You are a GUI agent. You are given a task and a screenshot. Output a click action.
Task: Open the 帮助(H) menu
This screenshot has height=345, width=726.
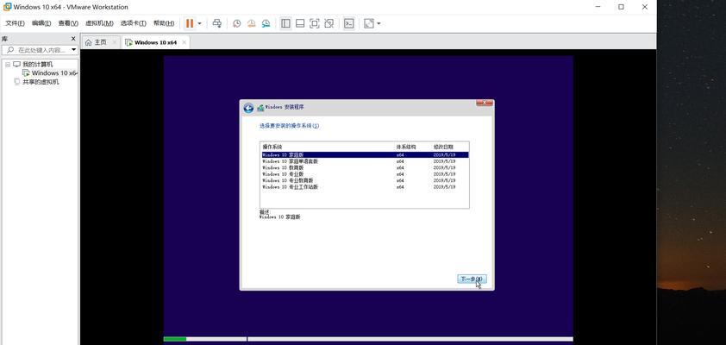[164, 23]
